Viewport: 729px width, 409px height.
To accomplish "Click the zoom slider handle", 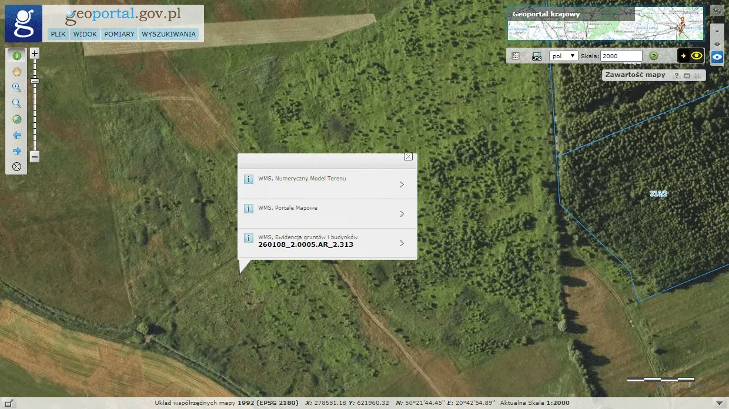I will 35,81.
